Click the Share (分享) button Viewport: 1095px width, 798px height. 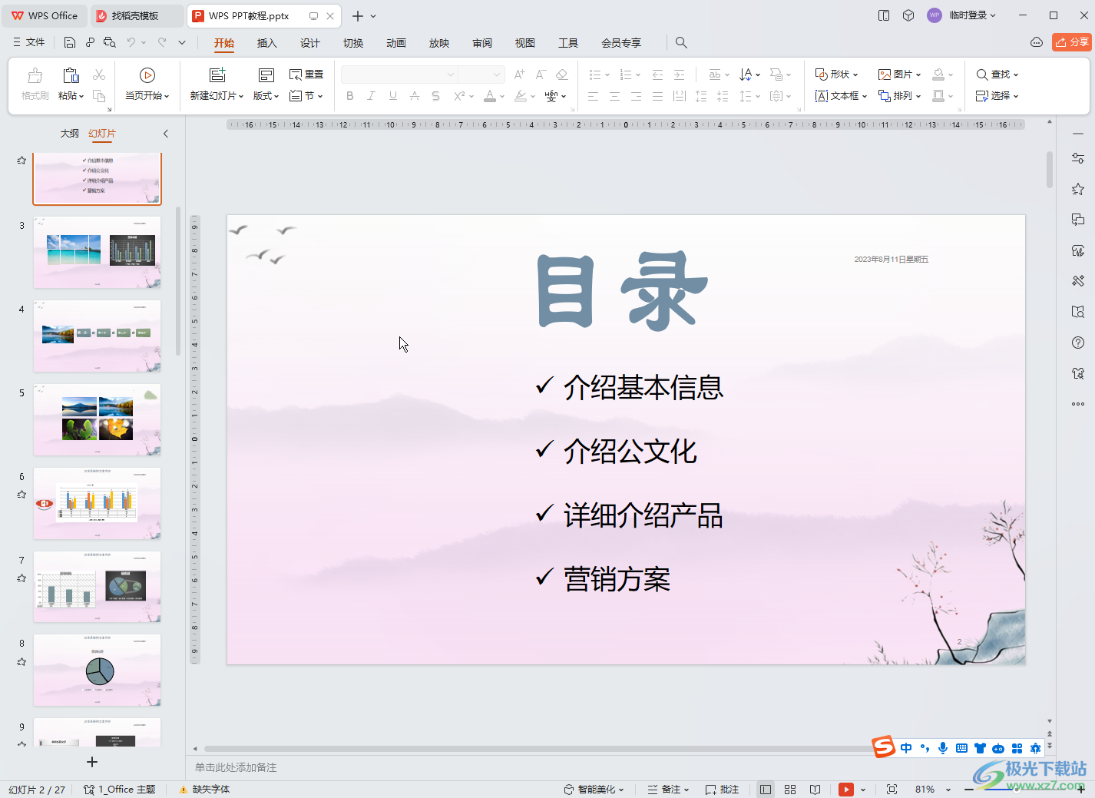(x=1071, y=42)
